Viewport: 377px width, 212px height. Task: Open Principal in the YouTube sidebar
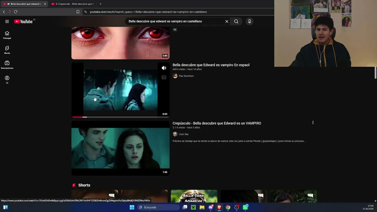pyautogui.click(x=7, y=35)
